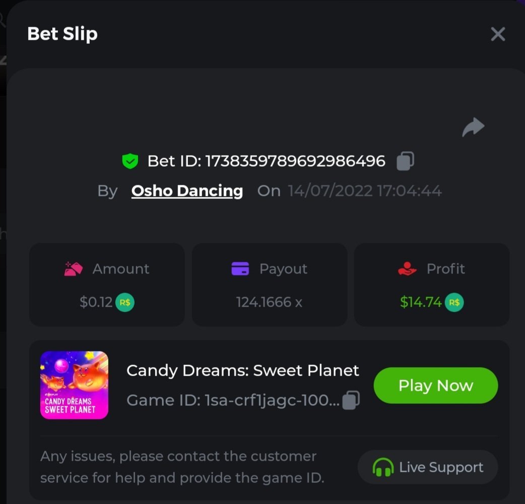The width and height of the screenshot is (525, 504).
Task: Open Osho Dancing user profile link
Action: (x=187, y=191)
